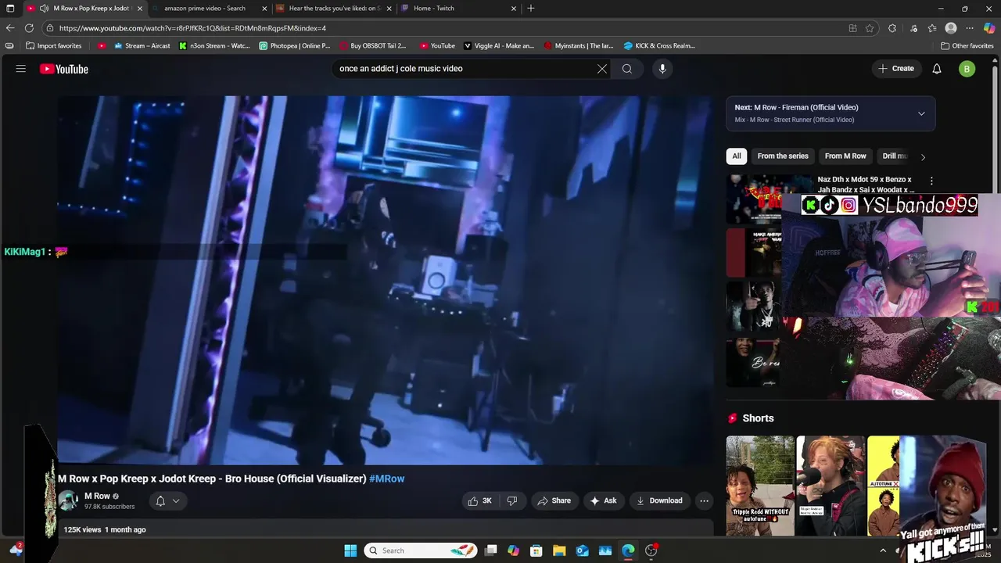The height and width of the screenshot is (563, 1001).
Task: Open Import favorites bookmark
Action: (x=53, y=45)
